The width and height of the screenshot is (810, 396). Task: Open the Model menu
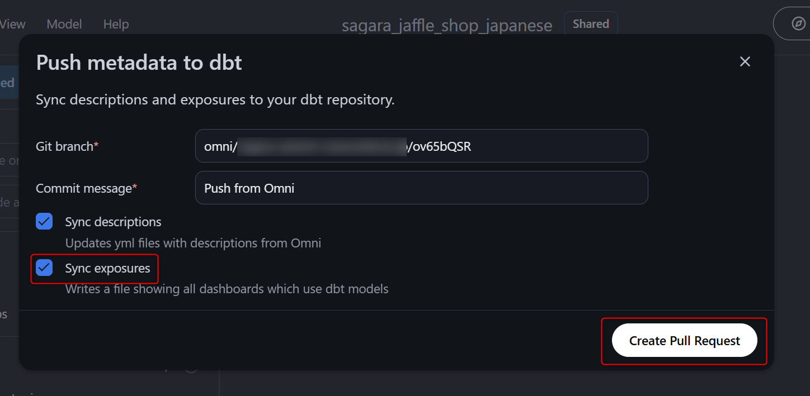64,24
